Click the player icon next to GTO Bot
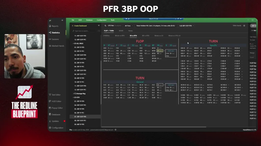The width and height of the screenshot is (261, 146). pyautogui.click(x=105, y=26)
